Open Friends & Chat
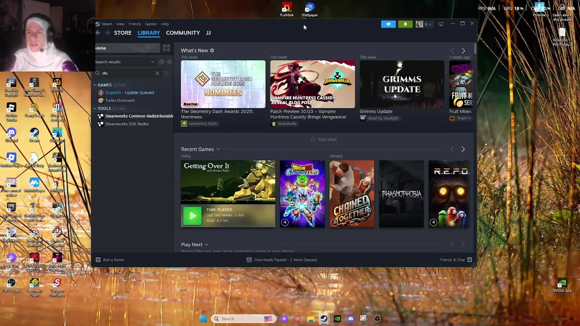Image resolution: width=580 pixels, height=326 pixels. pos(456,259)
